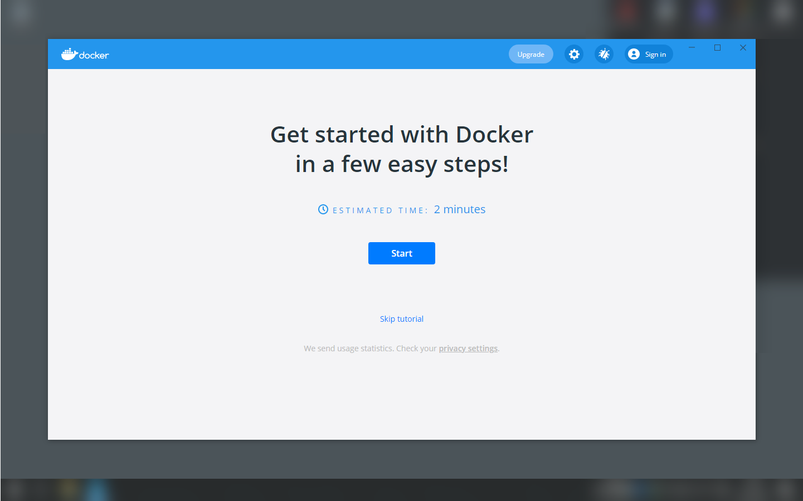Click the Docker whale logo
Image resolution: width=803 pixels, height=501 pixels.
pyautogui.click(x=85, y=54)
